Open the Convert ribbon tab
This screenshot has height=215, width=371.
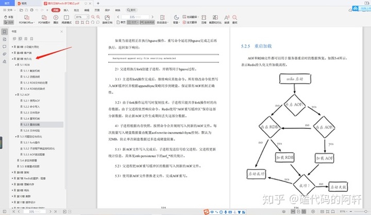tap(117, 10)
